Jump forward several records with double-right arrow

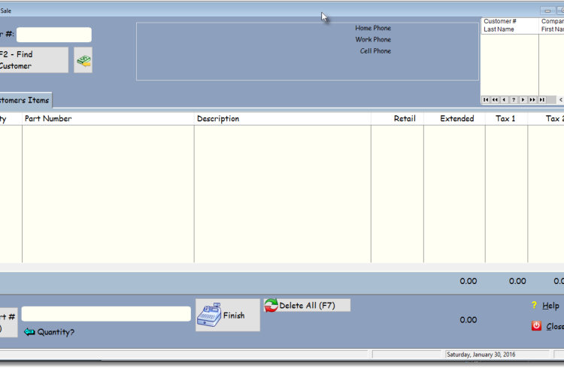532,99
